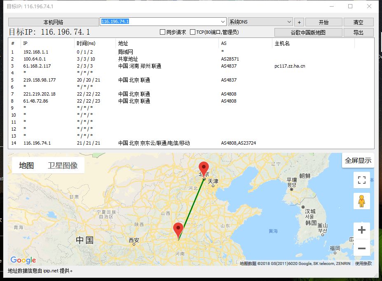Viewport: 382px width, 281px height.
Task: Click the time cell 3 / 3 / 10
Action: tap(86, 59)
